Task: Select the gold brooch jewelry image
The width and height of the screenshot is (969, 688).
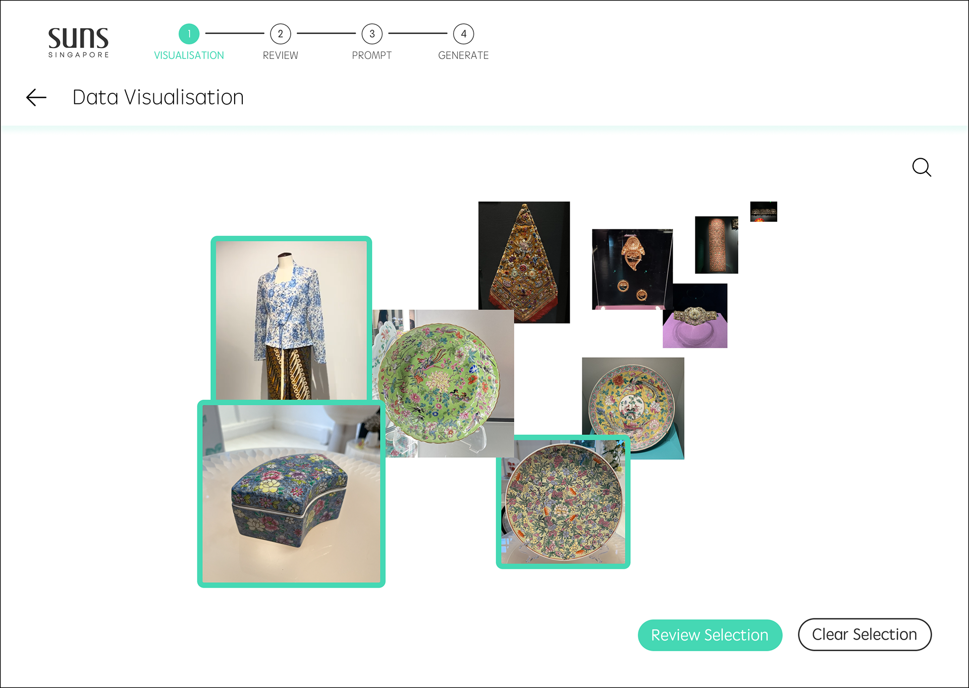Action: 632,269
